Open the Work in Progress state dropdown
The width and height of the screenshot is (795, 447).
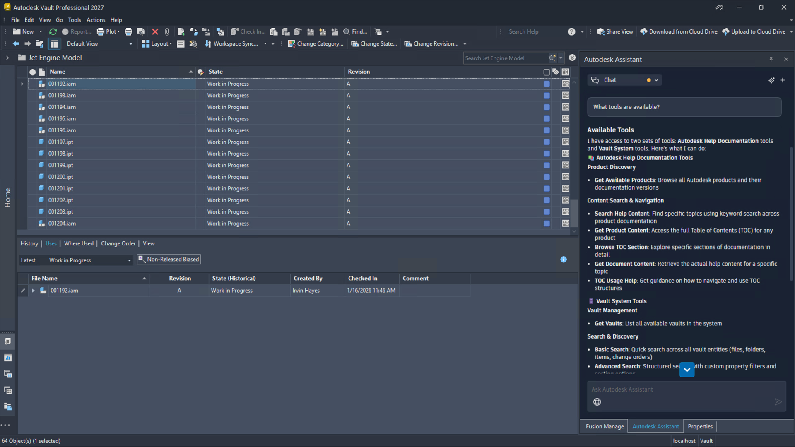[x=129, y=260]
